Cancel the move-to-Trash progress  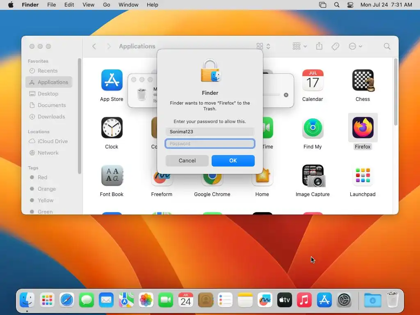click(286, 95)
